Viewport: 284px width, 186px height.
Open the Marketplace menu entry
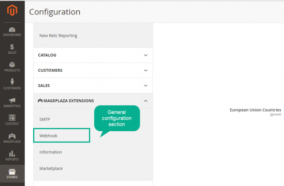[51, 168]
